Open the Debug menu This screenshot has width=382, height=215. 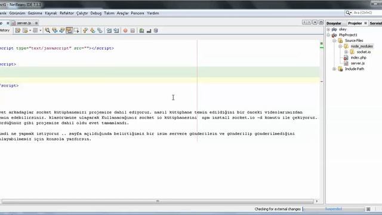95,13
